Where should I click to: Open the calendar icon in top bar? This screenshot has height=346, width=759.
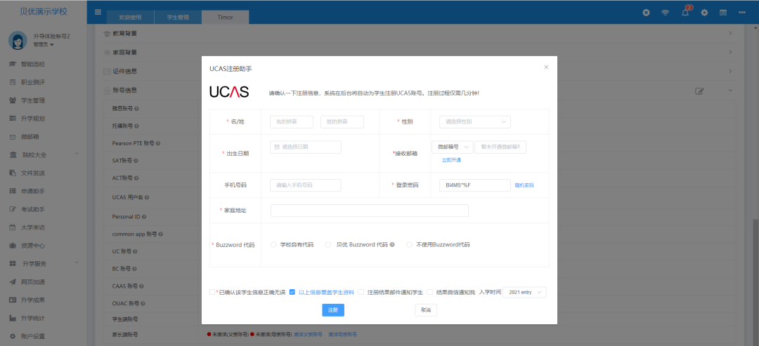pyautogui.click(x=723, y=13)
